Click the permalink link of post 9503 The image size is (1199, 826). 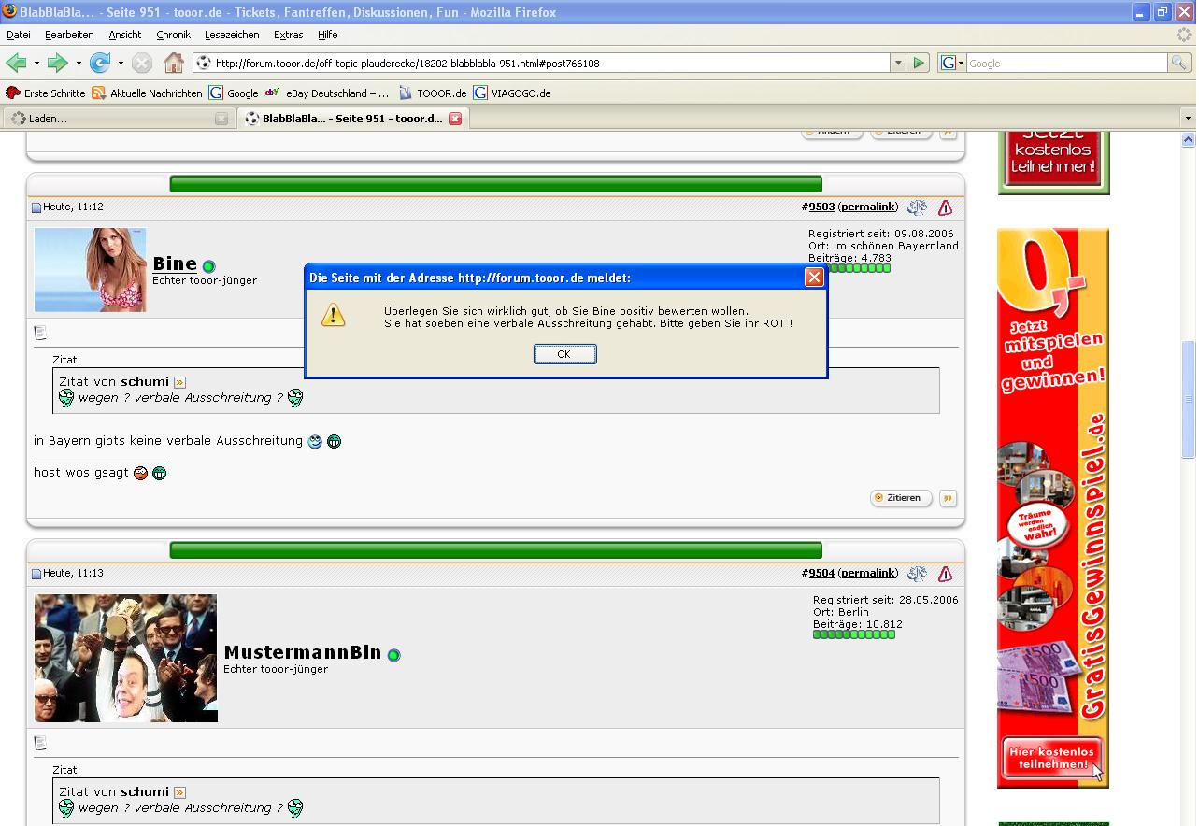pos(868,206)
